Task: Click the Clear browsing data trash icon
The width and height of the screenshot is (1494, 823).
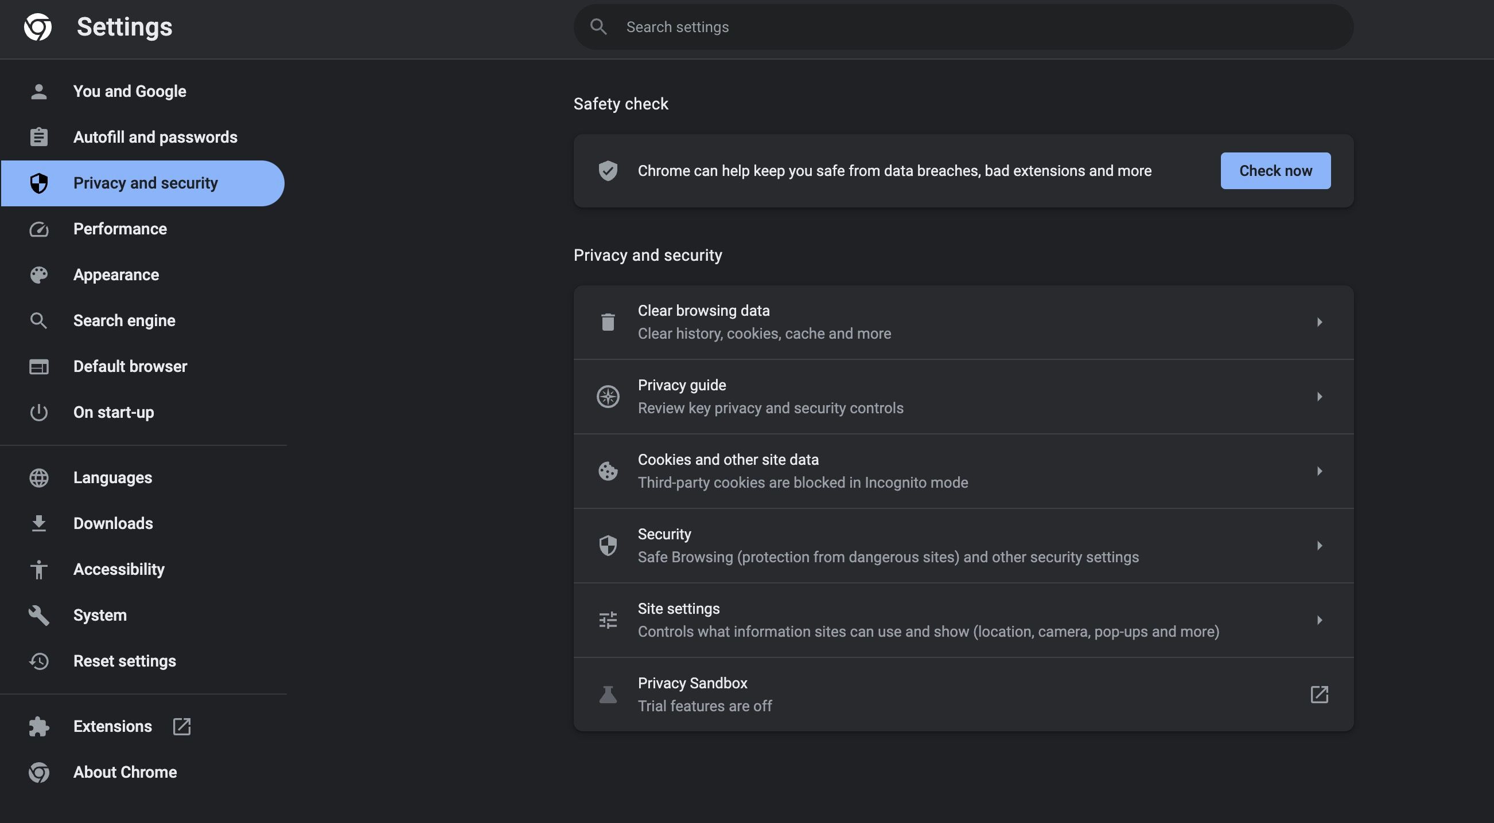Action: pyautogui.click(x=607, y=322)
